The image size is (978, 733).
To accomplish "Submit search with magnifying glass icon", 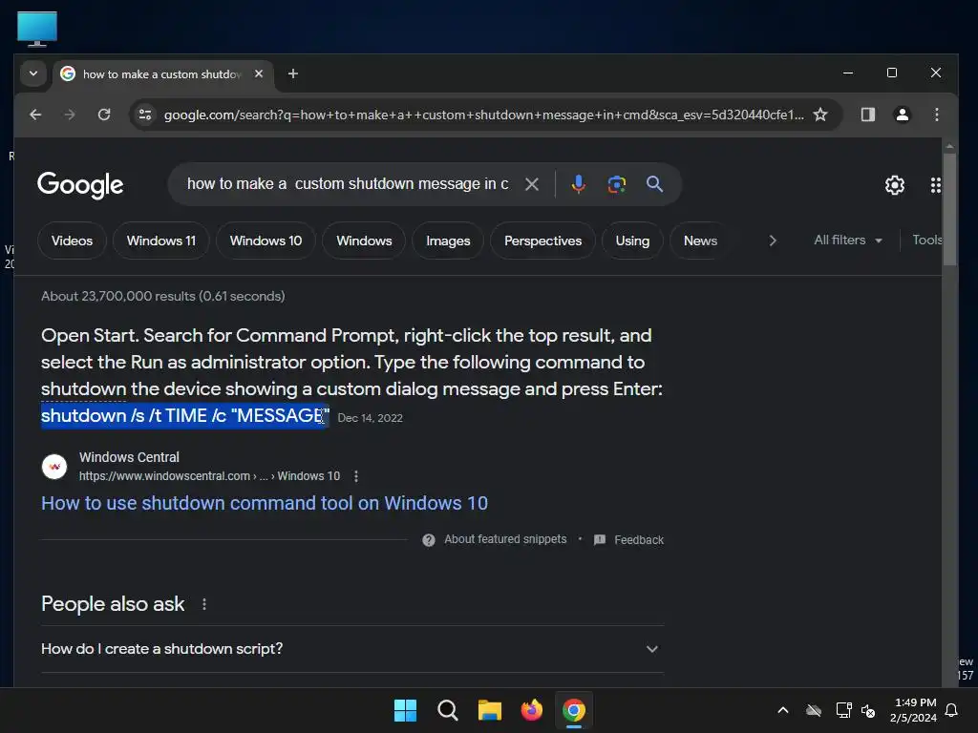I will pyautogui.click(x=654, y=184).
